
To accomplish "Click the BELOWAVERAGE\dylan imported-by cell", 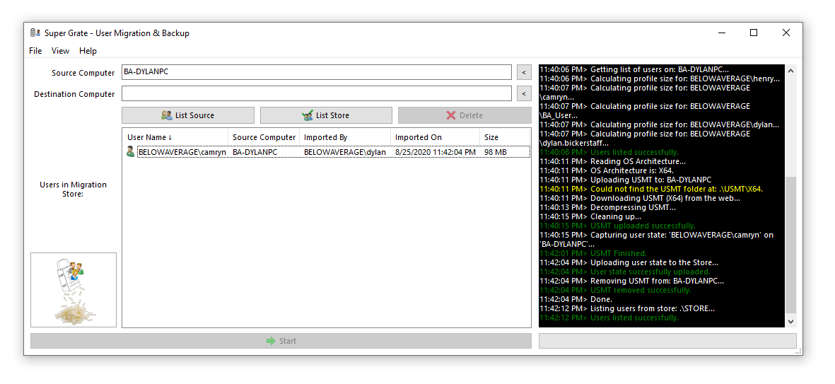I will [345, 152].
